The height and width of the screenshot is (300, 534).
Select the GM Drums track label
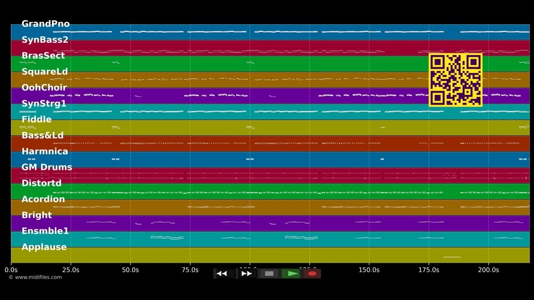[47, 167]
